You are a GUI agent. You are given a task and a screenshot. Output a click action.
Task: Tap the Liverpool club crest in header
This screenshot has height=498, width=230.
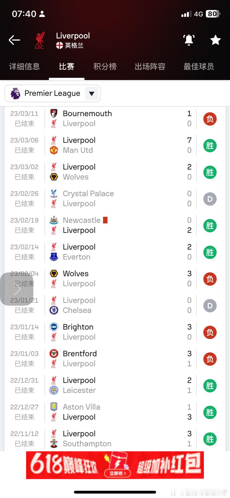point(40,41)
